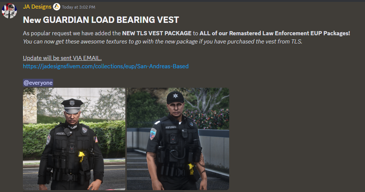This screenshot has width=365, height=192.
Task: Click the underlined Update will be sent VIA EMAIL text
Action: [x=62, y=58]
